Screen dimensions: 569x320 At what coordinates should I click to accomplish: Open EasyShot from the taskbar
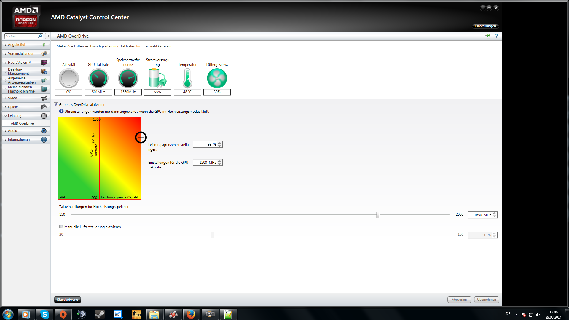point(118,314)
